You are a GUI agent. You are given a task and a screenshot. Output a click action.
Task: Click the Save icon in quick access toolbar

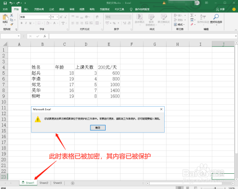[x=5, y=3]
